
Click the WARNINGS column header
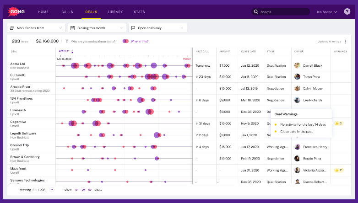(340, 52)
